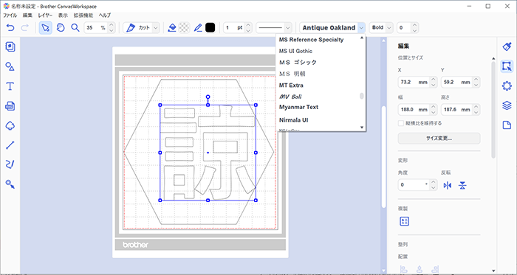The image size is (517, 275).
Task: Select the Shapes tool in left sidebar
Action: coord(10,67)
